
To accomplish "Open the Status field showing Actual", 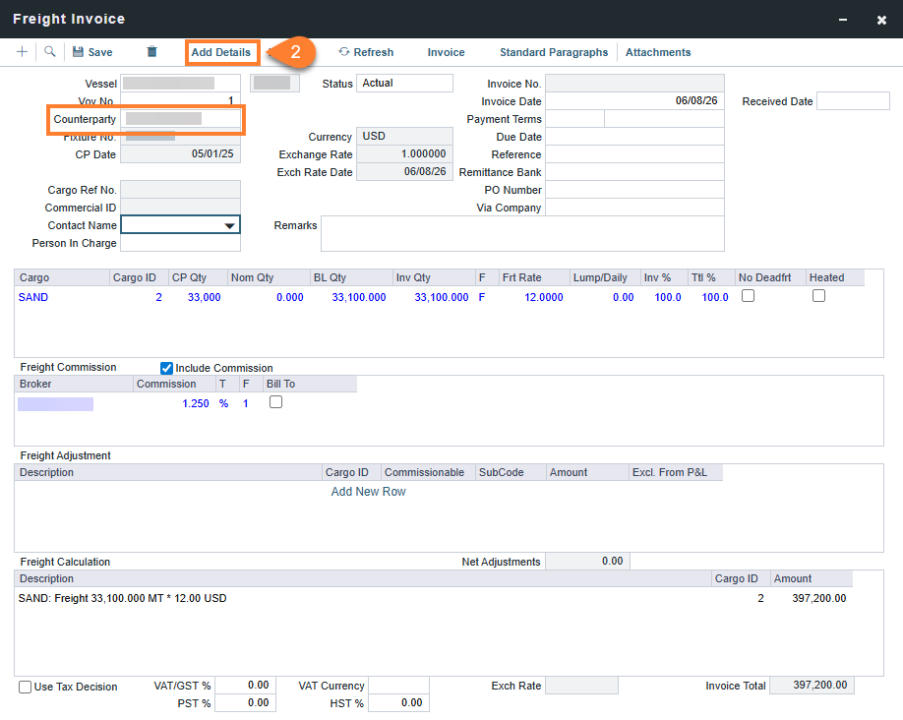I will pyautogui.click(x=404, y=83).
